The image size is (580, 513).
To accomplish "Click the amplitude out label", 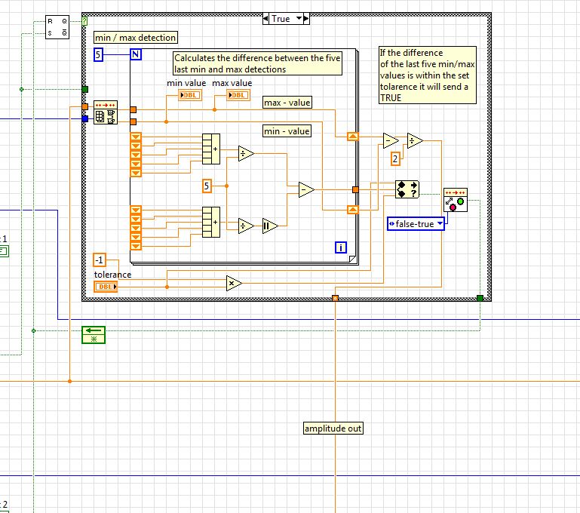I will click(x=333, y=429).
